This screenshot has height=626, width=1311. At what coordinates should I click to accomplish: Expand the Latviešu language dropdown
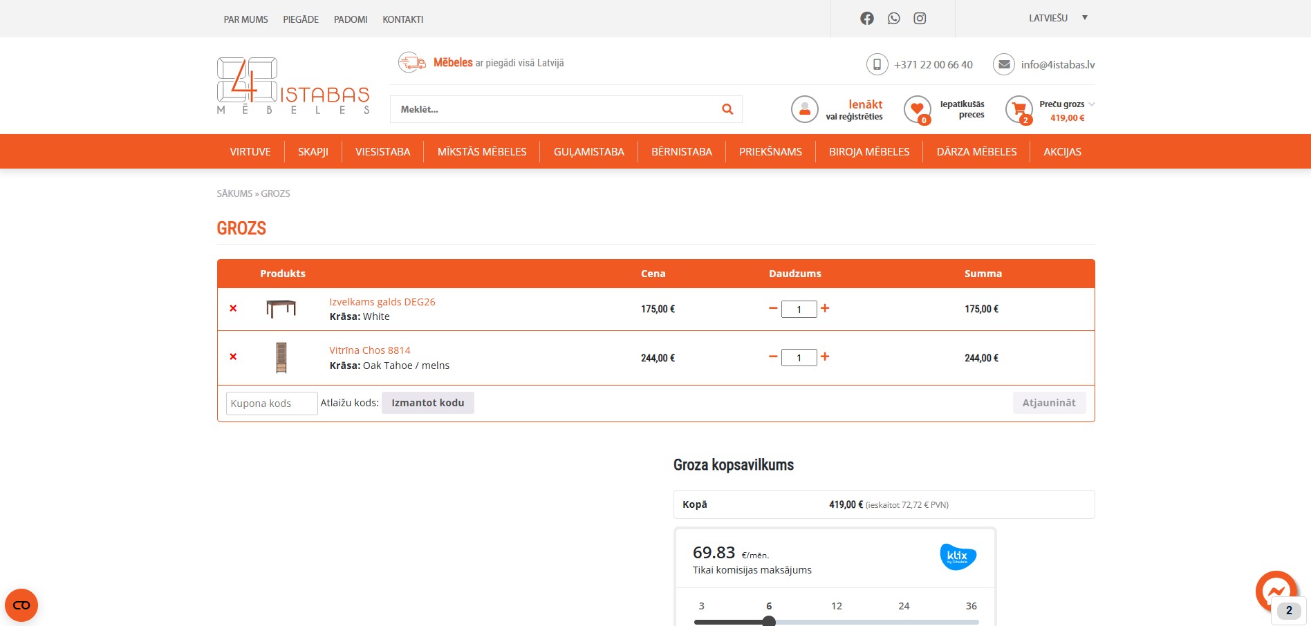[x=1084, y=18]
